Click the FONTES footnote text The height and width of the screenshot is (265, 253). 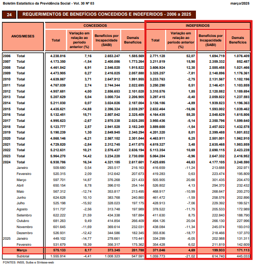tap(28, 262)
